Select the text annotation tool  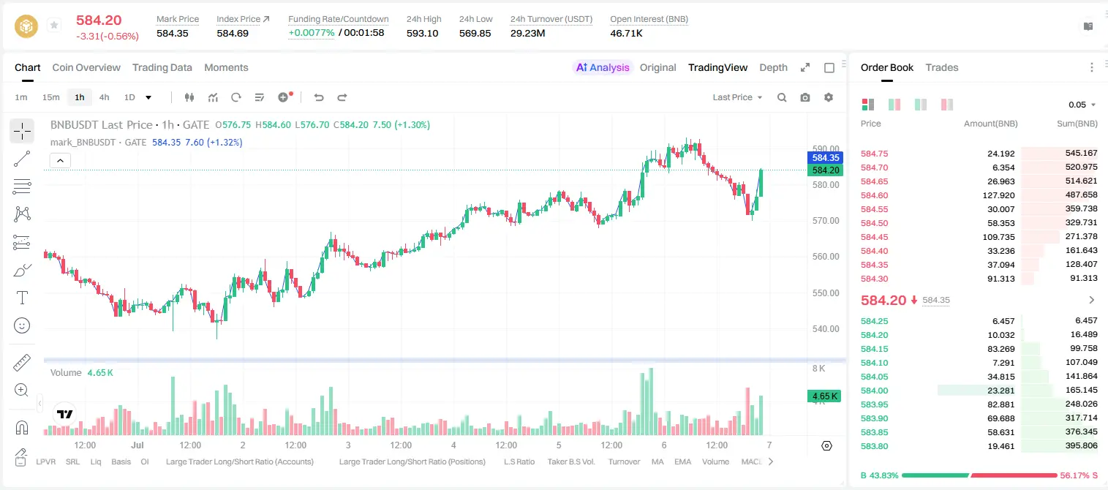pyautogui.click(x=22, y=298)
